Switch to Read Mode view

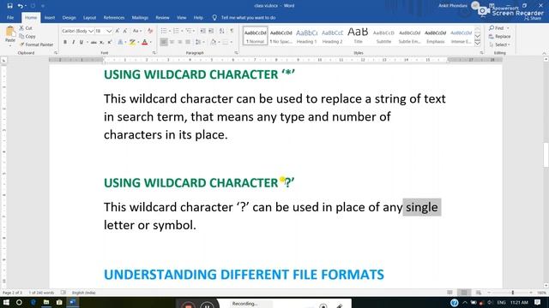[449, 293]
